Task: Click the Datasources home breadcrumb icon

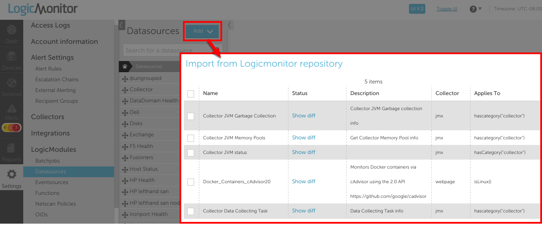Action: [124, 67]
